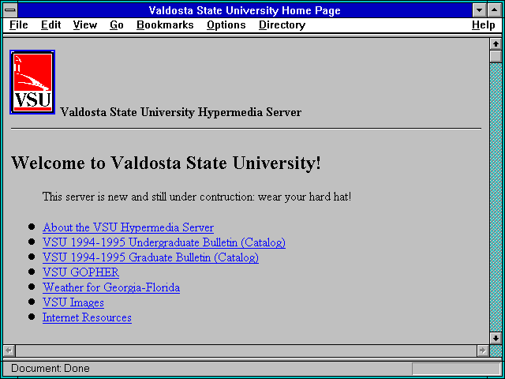
Task: Click the vertical scrollbar thumb
Action: tap(496, 56)
